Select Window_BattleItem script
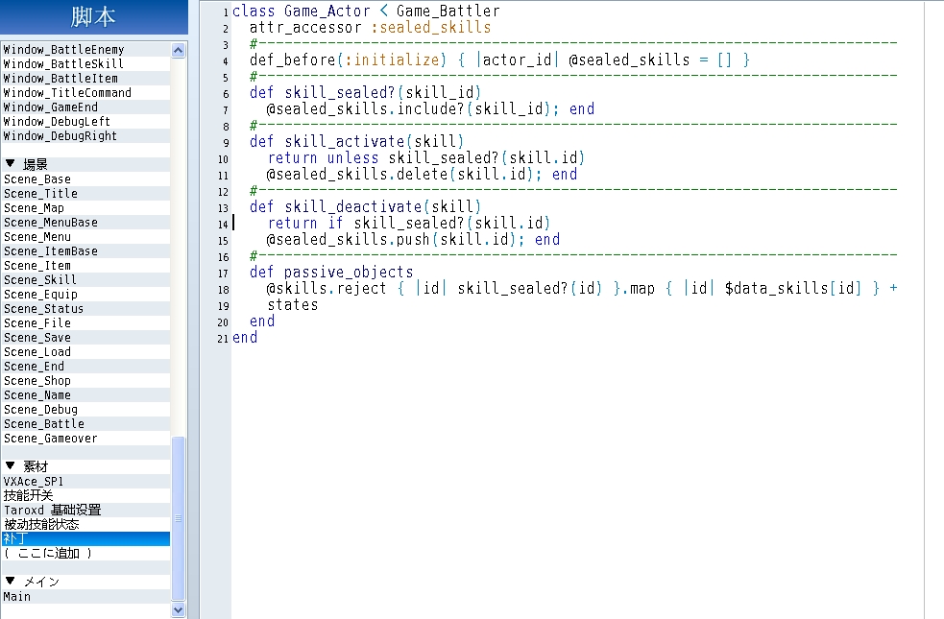This screenshot has width=944, height=619. (x=86, y=78)
